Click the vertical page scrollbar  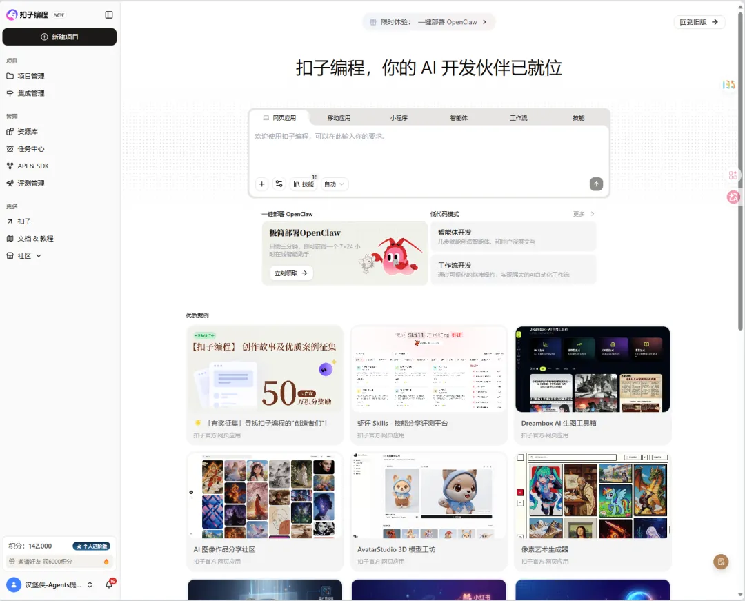pos(740,171)
